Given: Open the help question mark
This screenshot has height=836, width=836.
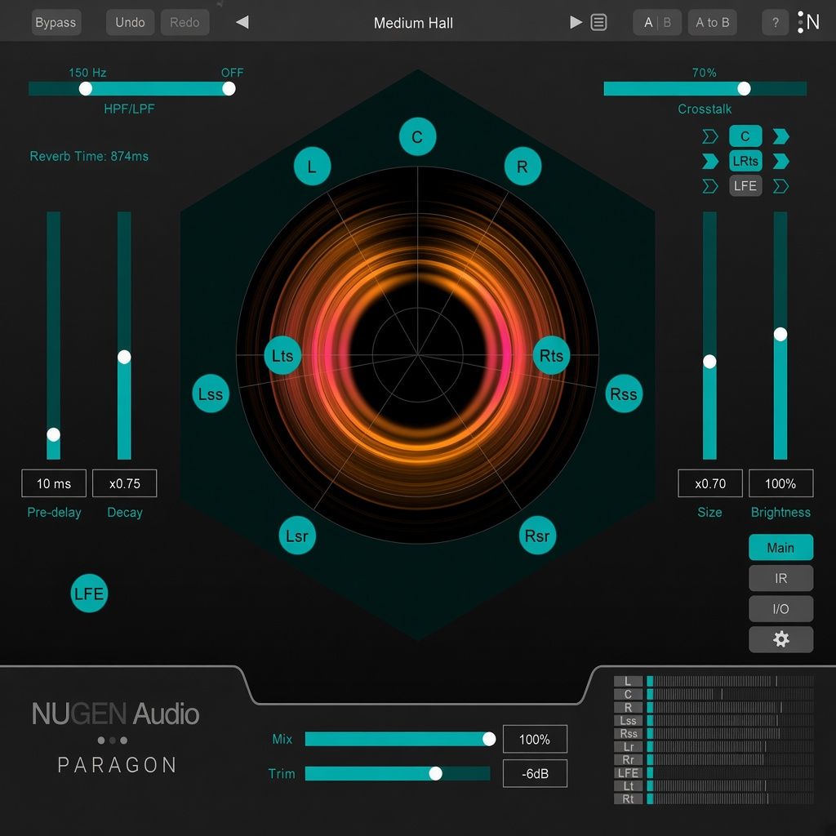Looking at the screenshot, I should coord(776,22).
